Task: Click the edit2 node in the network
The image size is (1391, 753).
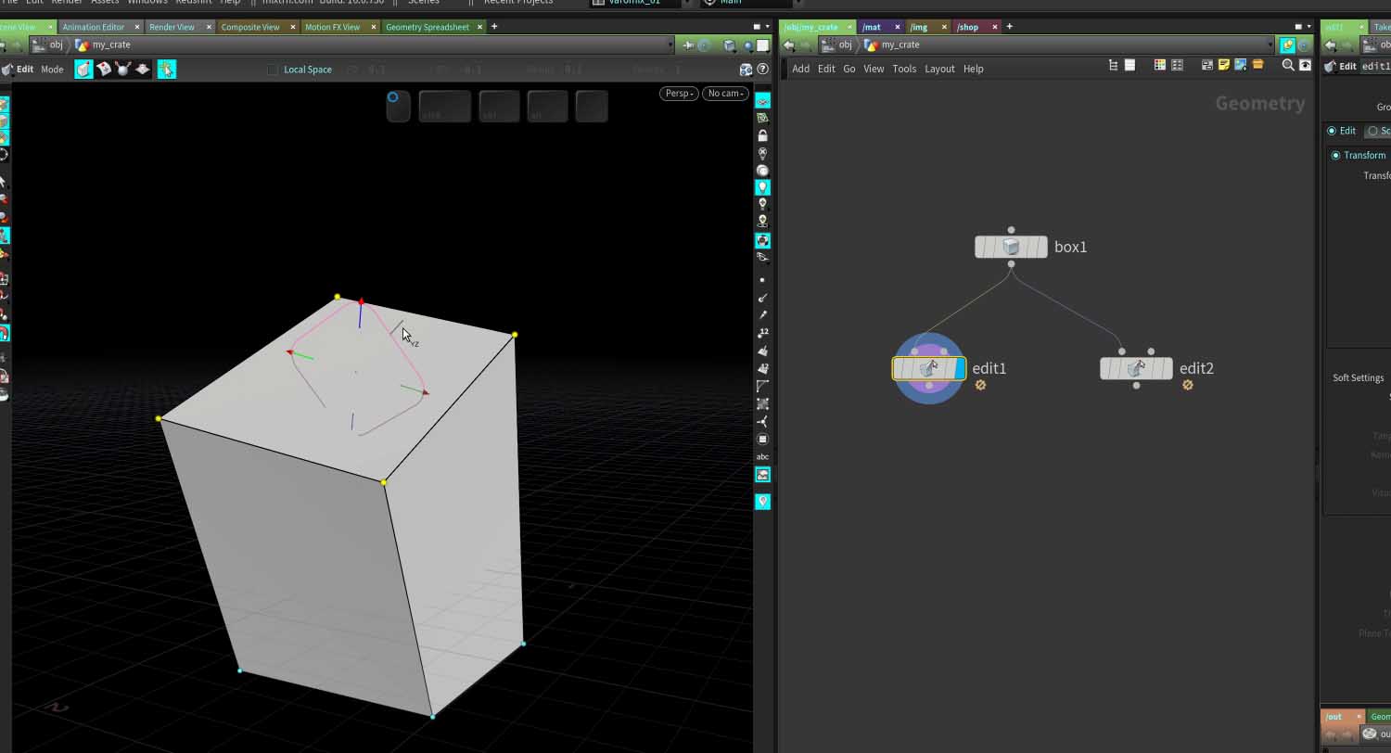Action: pos(1136,368)
